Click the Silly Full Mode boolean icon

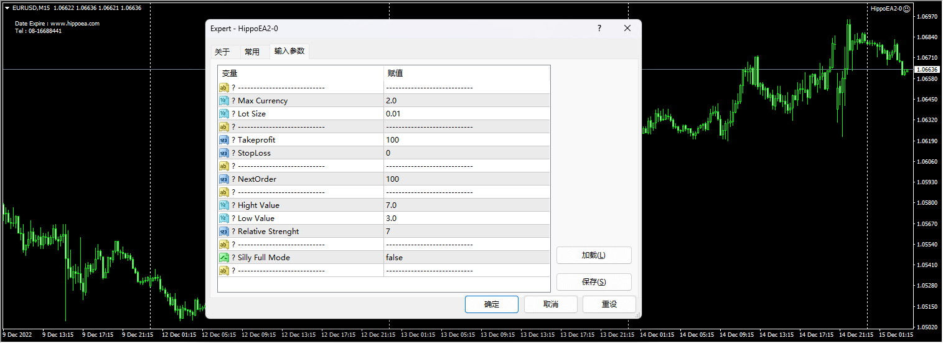point(223,258)
